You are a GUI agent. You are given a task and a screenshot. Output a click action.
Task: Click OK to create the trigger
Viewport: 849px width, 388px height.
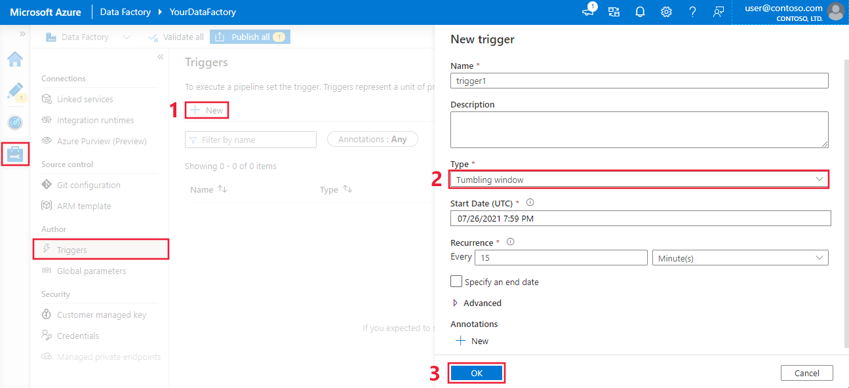(x=477, y=372)
